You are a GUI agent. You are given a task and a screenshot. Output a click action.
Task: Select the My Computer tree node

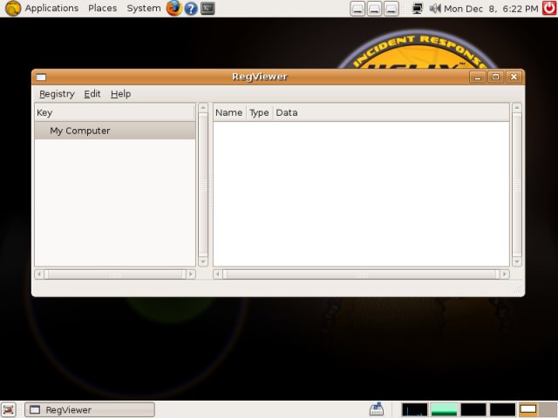point(79,131)
